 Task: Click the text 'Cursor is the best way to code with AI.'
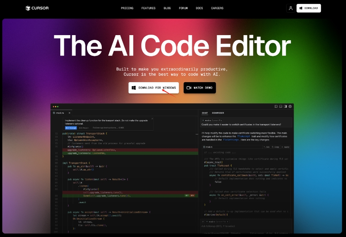[x=172, y=74]
